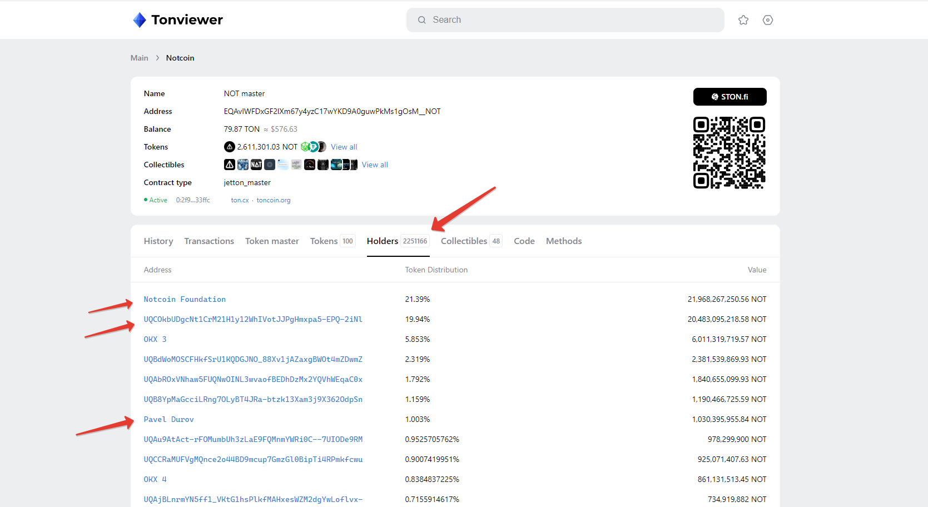Screen dimensions: 928x507
Task: Click the 20,483,095,218.58 NOT value
Action: (727, 319)
